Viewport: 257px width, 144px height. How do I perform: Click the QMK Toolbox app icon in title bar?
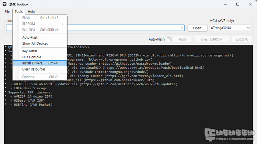(x=5, y=4)
